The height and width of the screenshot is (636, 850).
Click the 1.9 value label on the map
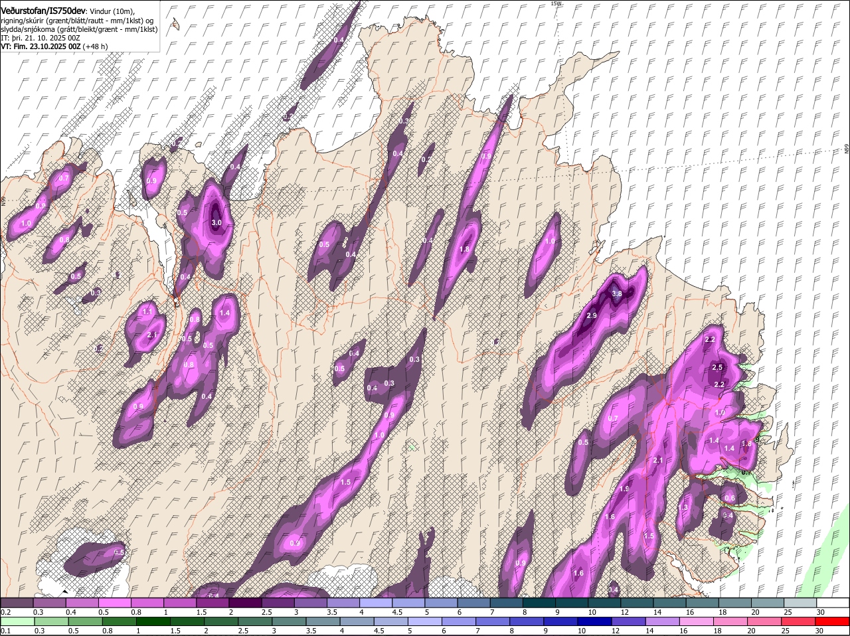pyautogui.click(x=624, y=489)
